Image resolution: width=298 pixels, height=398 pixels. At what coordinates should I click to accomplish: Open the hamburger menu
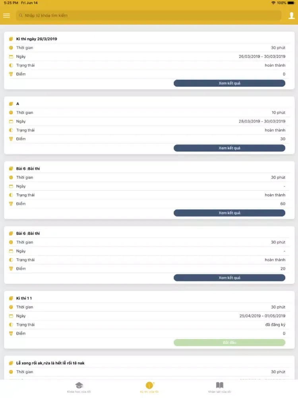[x=6, y=16]
